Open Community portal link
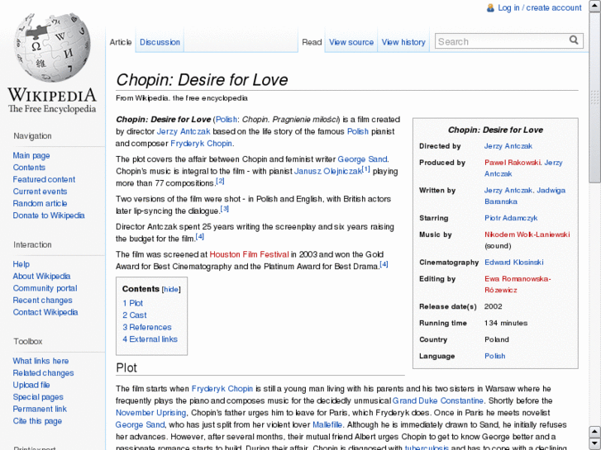Screen dimensions: 601x450 pyautogui.click(x=45, y=288)
